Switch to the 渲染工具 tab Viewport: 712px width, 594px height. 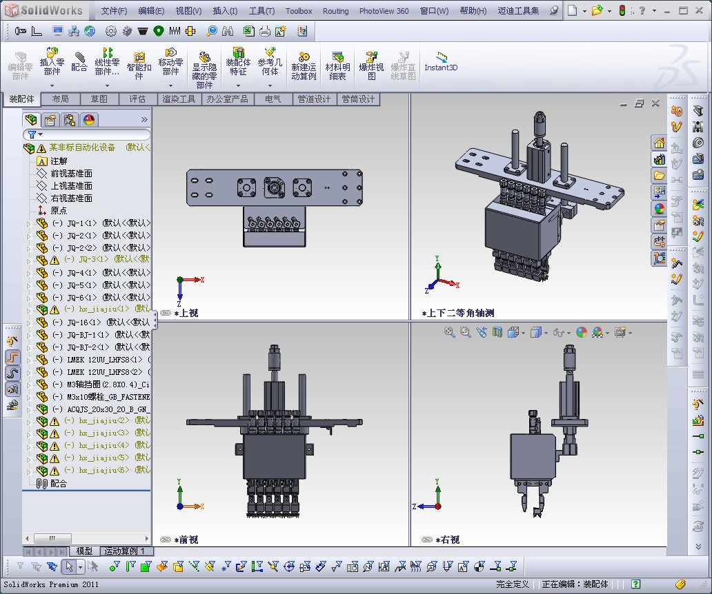click(179, 99)
